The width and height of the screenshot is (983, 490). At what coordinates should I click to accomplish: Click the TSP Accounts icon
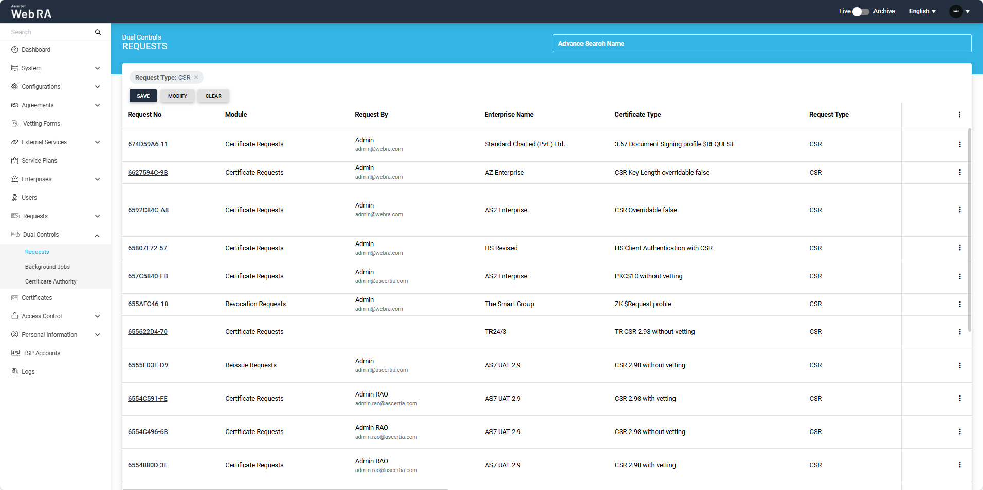point(15,353)
